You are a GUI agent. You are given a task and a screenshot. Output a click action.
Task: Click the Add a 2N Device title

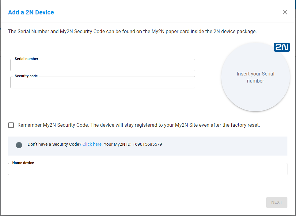[31, 12]
